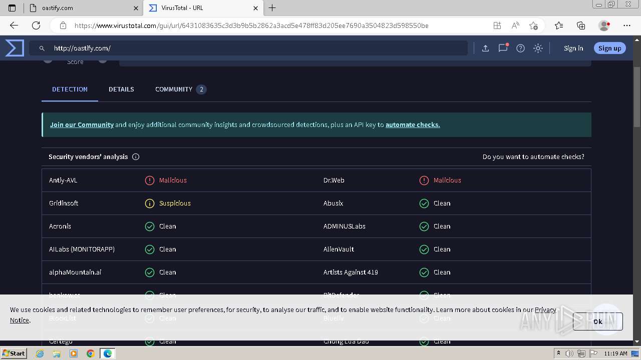Click the automate checks link

(x=413, y=125)
